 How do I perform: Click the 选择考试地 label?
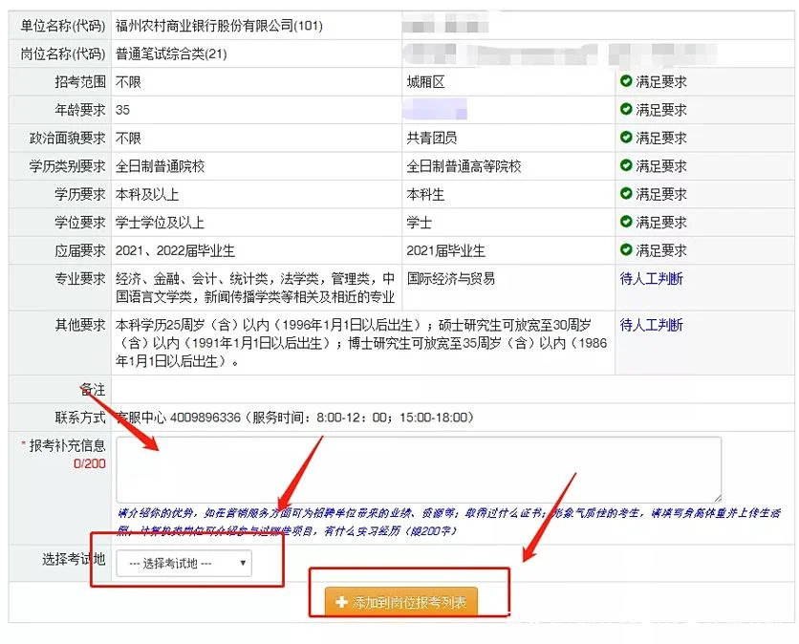click(74, 559)
